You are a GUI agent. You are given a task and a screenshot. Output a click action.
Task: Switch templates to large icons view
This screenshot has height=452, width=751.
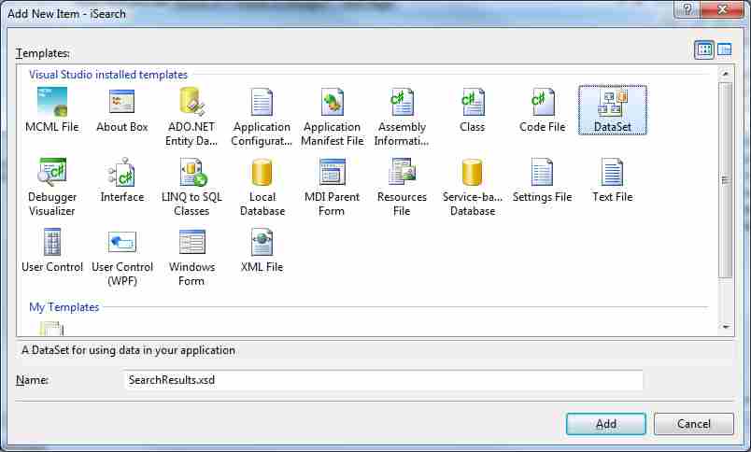pos(704,49)
